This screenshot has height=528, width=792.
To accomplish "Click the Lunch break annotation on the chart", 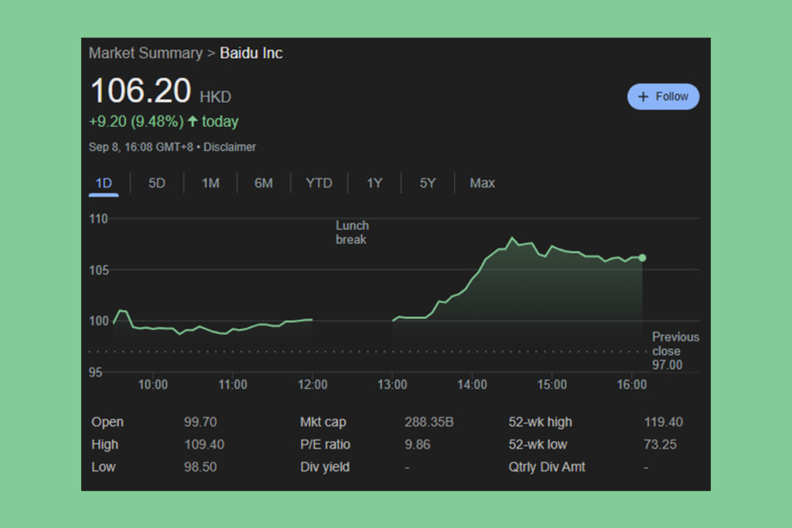I will point(352,233).
